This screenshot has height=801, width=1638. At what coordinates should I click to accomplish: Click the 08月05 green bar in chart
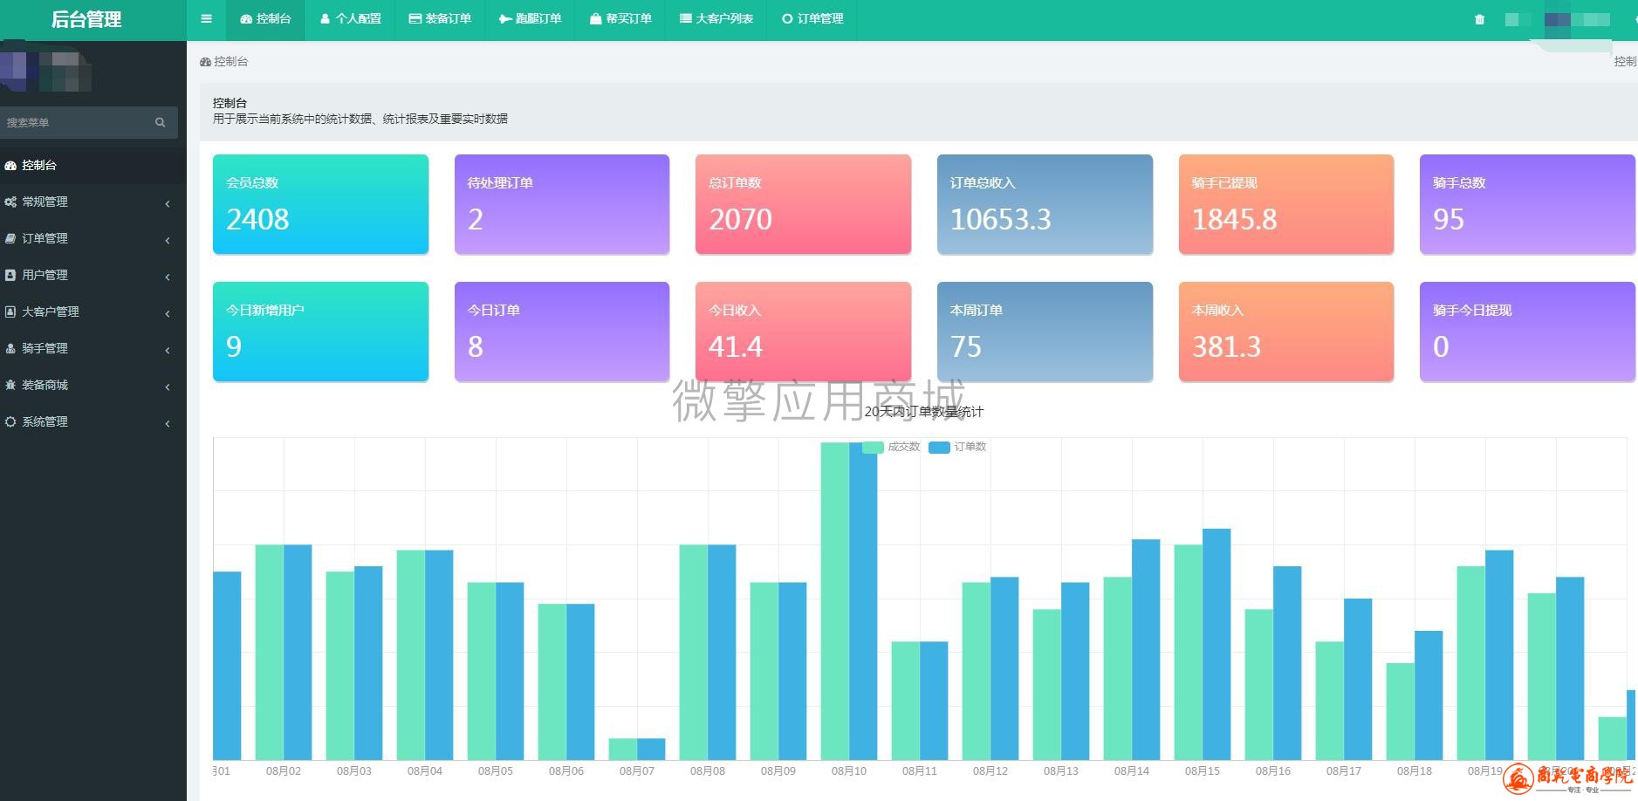pos(482,671)
